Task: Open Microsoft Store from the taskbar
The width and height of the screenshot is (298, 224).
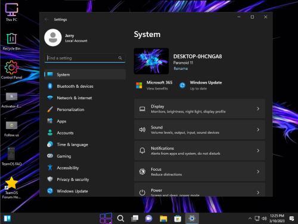Action: coord(178,219)
